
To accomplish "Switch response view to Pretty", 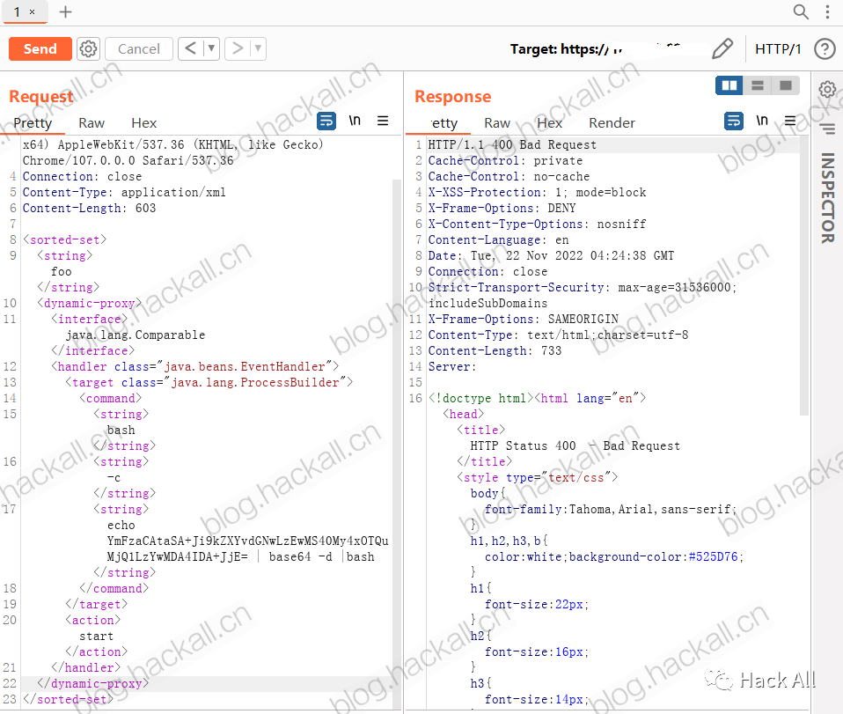I will pos(444,123).
